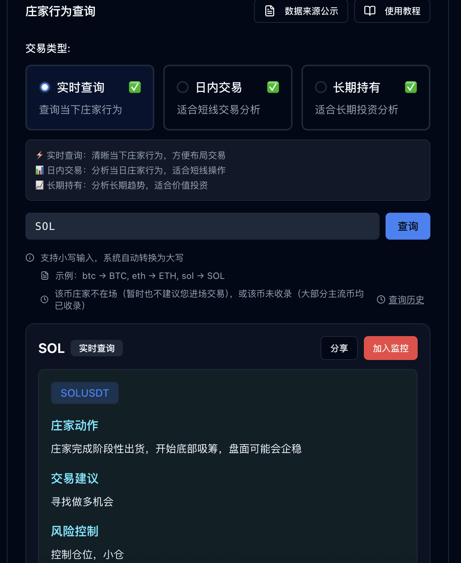Click the open-book icon beside 使用教程
The width and height of the screenshot is (461, 563).
tap(369, 11)
